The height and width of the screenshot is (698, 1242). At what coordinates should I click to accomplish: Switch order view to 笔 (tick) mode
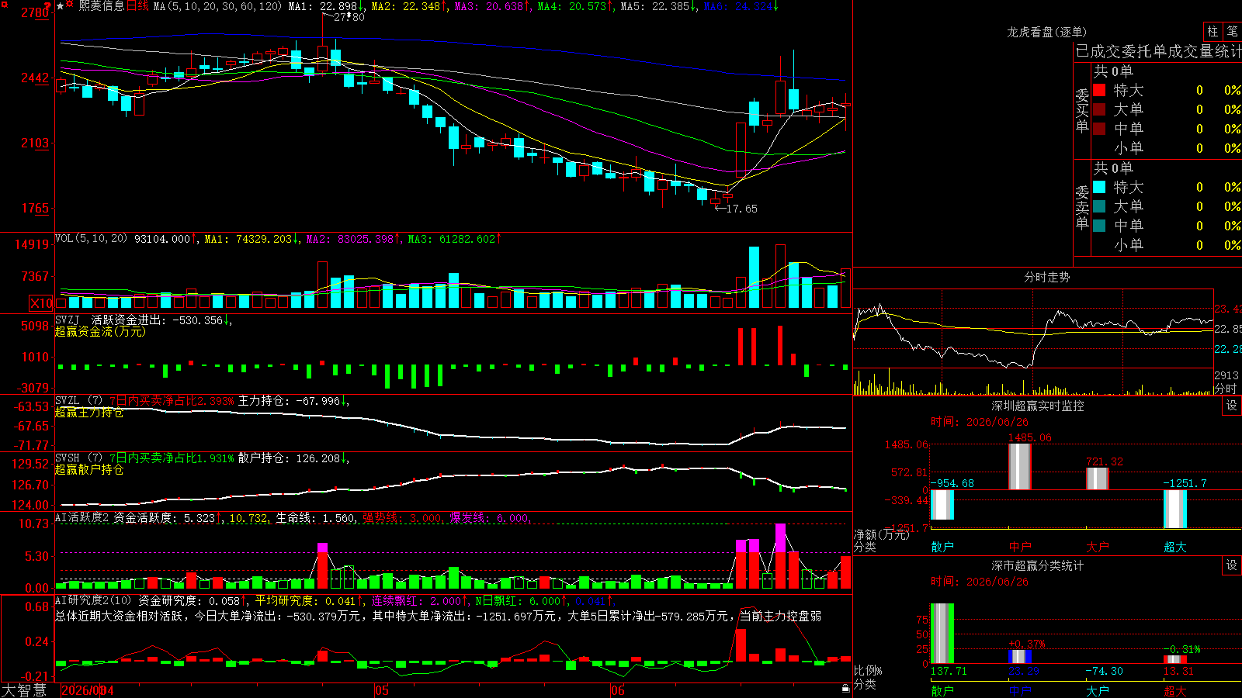[1232, 31]
